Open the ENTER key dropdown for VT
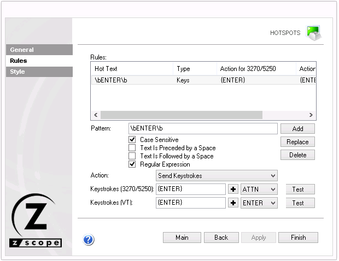339x261 pixels. point(259,203)
